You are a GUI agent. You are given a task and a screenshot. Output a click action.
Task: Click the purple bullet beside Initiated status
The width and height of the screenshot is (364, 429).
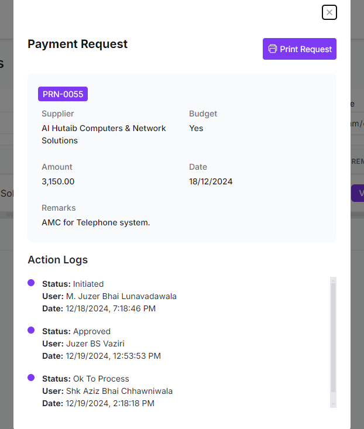click(31, 283)
